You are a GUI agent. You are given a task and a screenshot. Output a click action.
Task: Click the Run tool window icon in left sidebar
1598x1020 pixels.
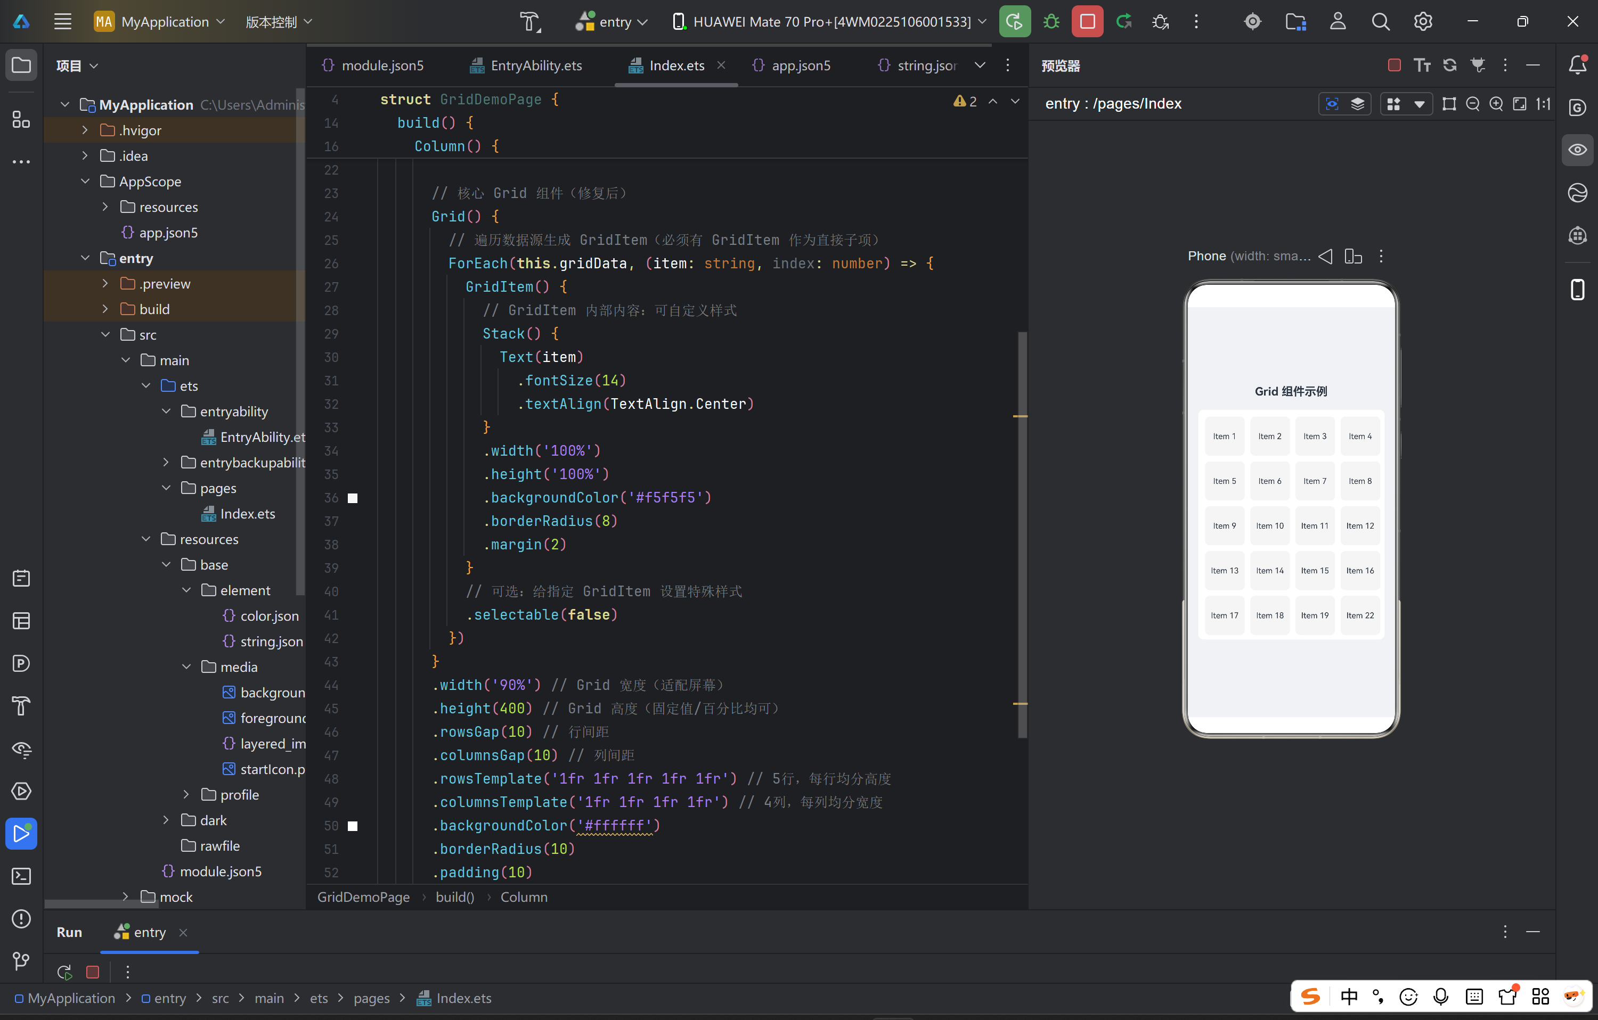21,834
